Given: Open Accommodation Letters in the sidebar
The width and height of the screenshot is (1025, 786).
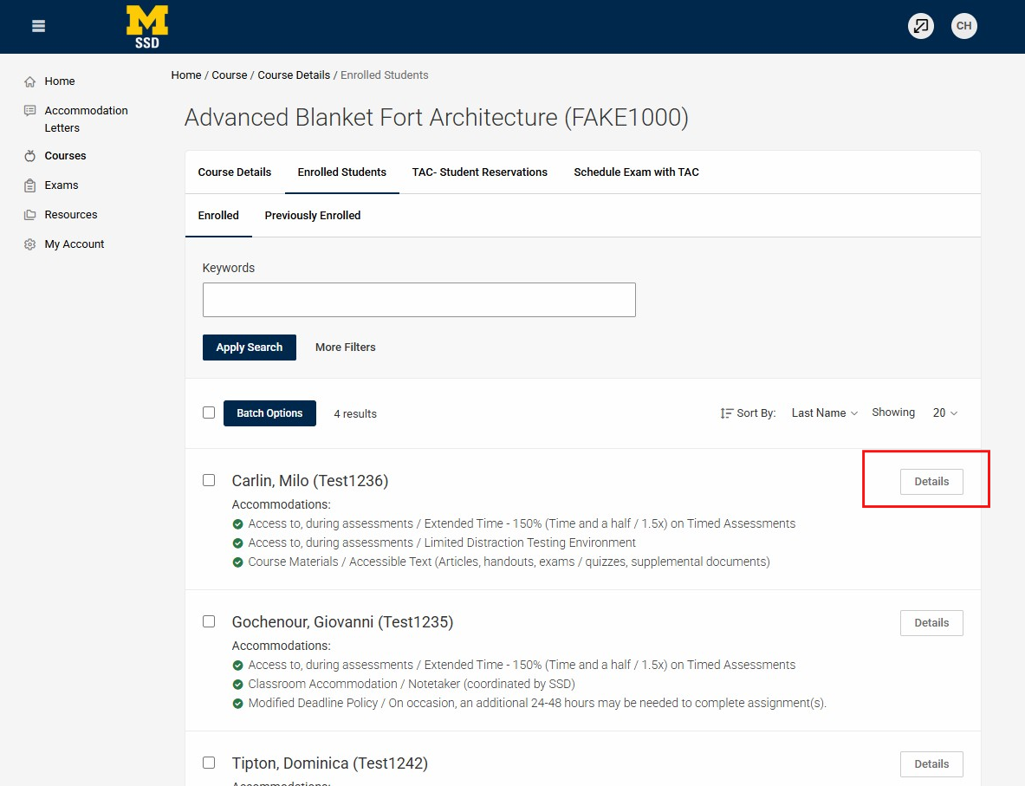Looking at the screenshot, I should pos(86,119).
